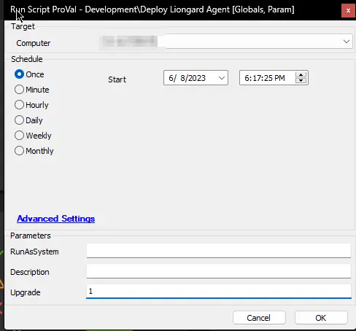Viewport: 356px width, 331px height.
Task: Click the start date text 6/8/2023
Action: click(187, 78)
